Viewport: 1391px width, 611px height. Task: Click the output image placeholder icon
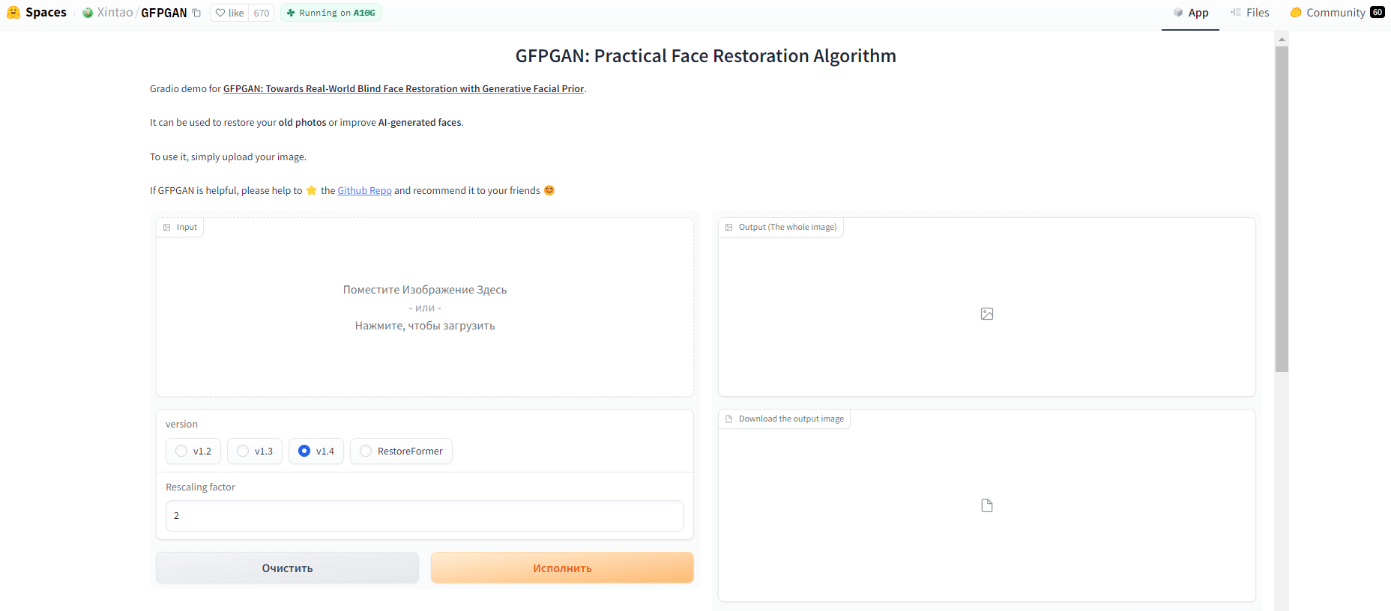coord(986,314)
